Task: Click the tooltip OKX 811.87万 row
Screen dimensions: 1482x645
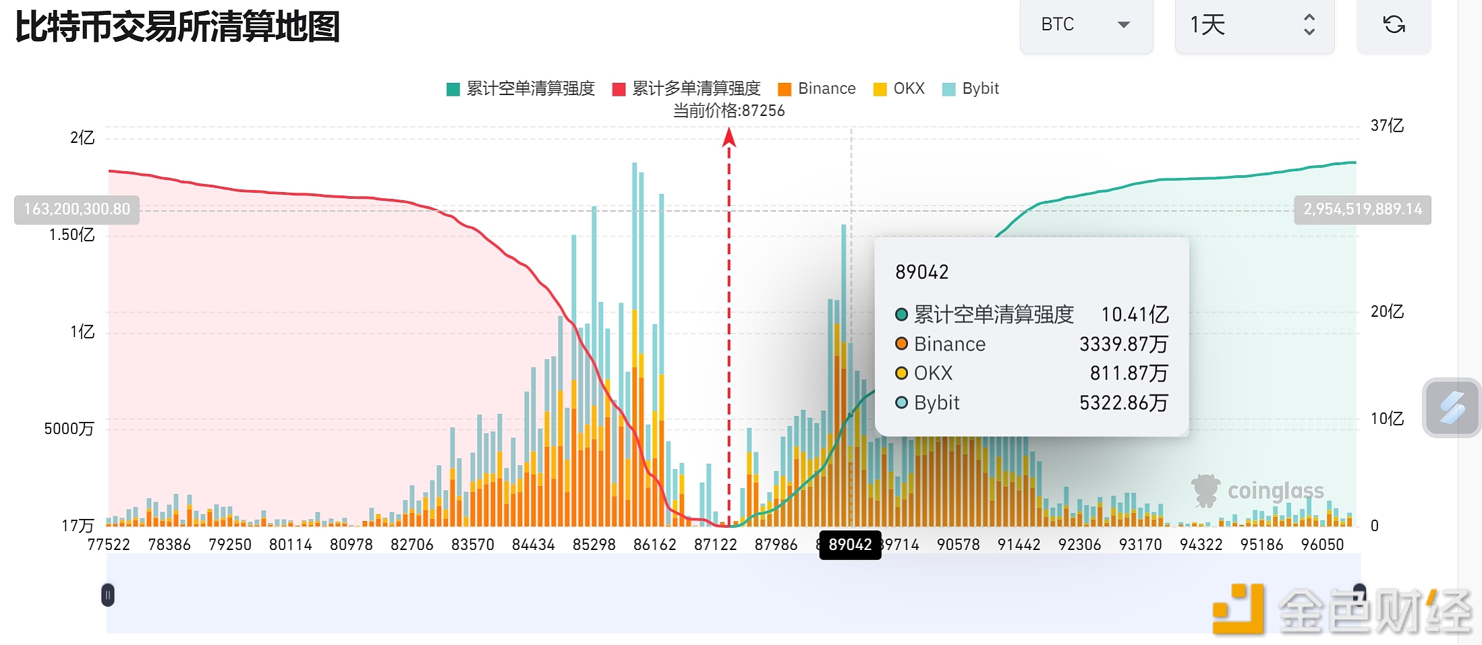Action: tap(1031, 373)
